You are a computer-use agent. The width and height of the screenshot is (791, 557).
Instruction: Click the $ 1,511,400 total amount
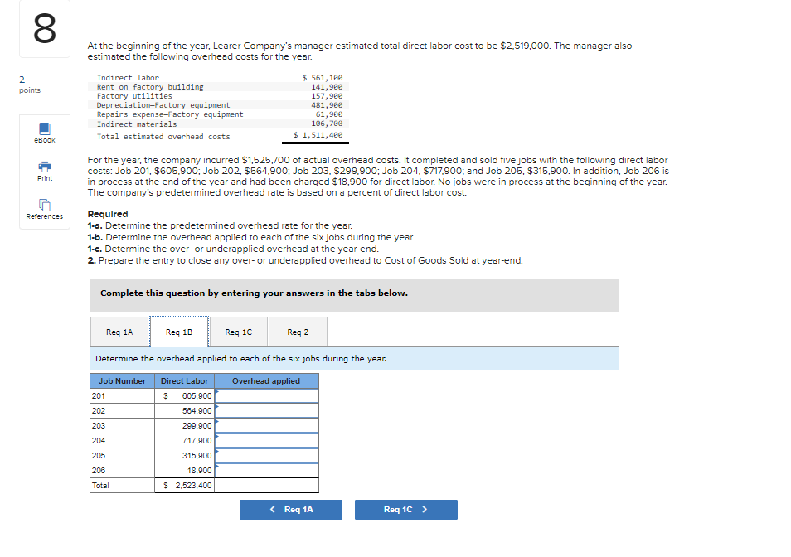pyautogui.click(x=318, y=135)
